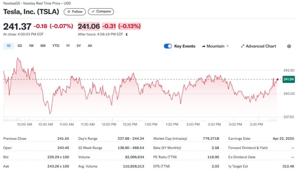This screenshot has width=299, height=171.
Task: Click the Compare button
Action: coord(101,12)
